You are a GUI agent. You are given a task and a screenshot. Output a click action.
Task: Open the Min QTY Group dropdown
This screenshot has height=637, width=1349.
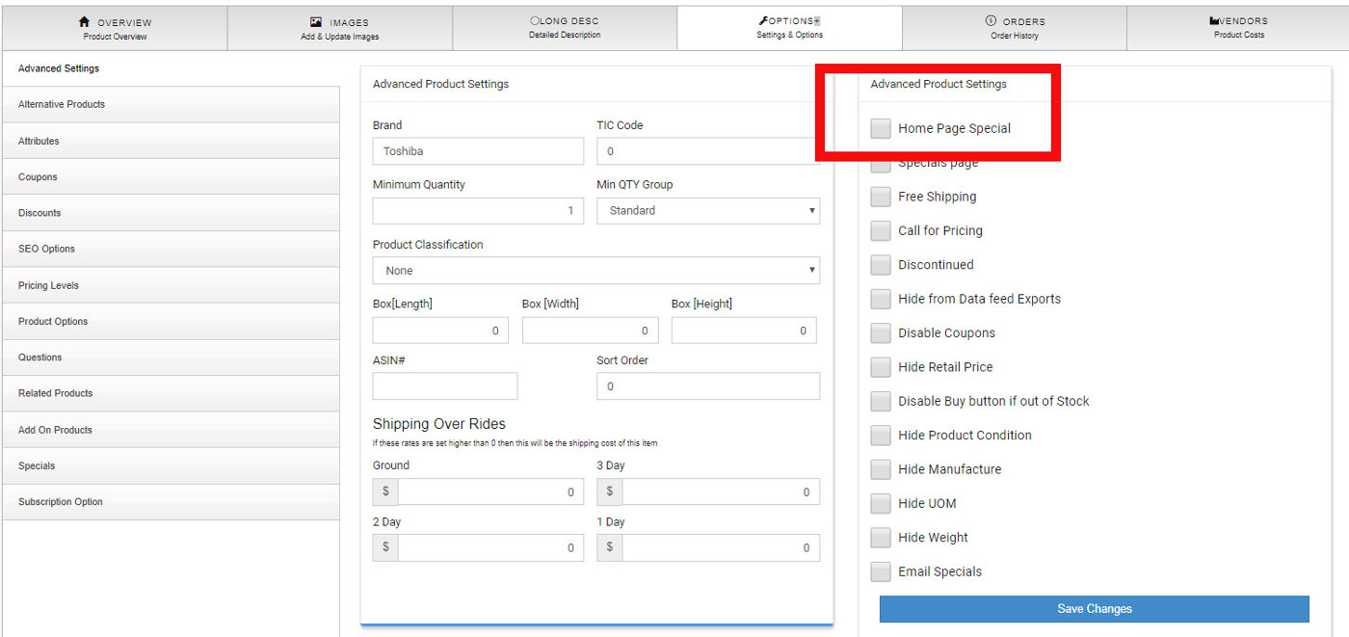[x=708, y=210]
